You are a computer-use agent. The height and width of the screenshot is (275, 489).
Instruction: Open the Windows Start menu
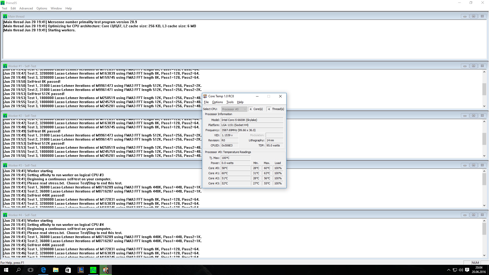pyautogui.click(x=6, y=270)
